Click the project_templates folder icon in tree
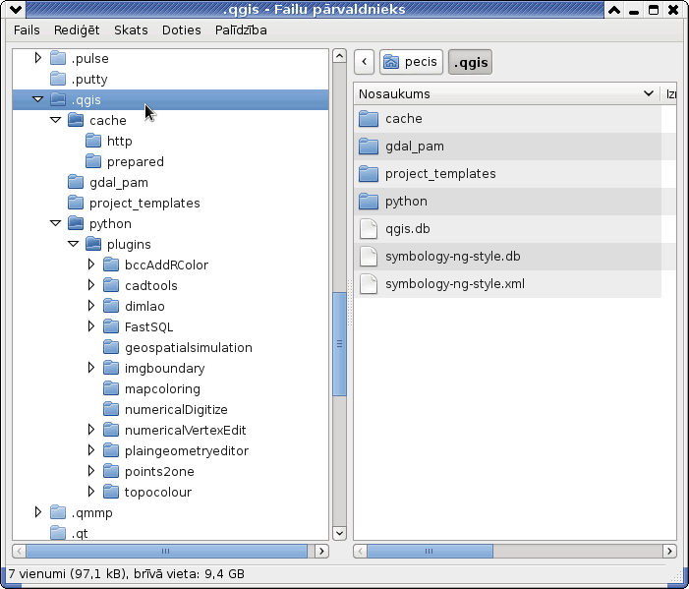Viewport: 689px width, 589px height. click(x=76, y=203)
